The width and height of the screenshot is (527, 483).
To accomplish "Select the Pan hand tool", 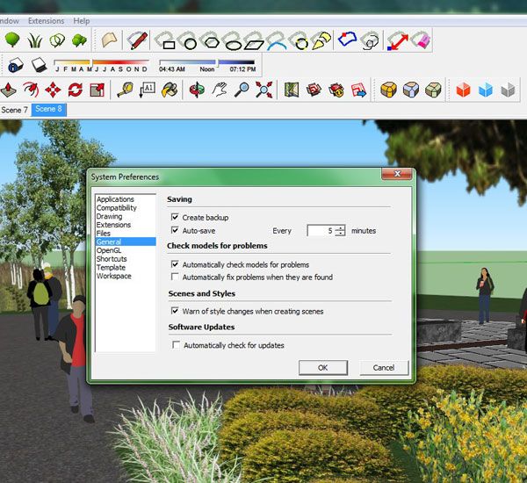I will tap(220, 90).
